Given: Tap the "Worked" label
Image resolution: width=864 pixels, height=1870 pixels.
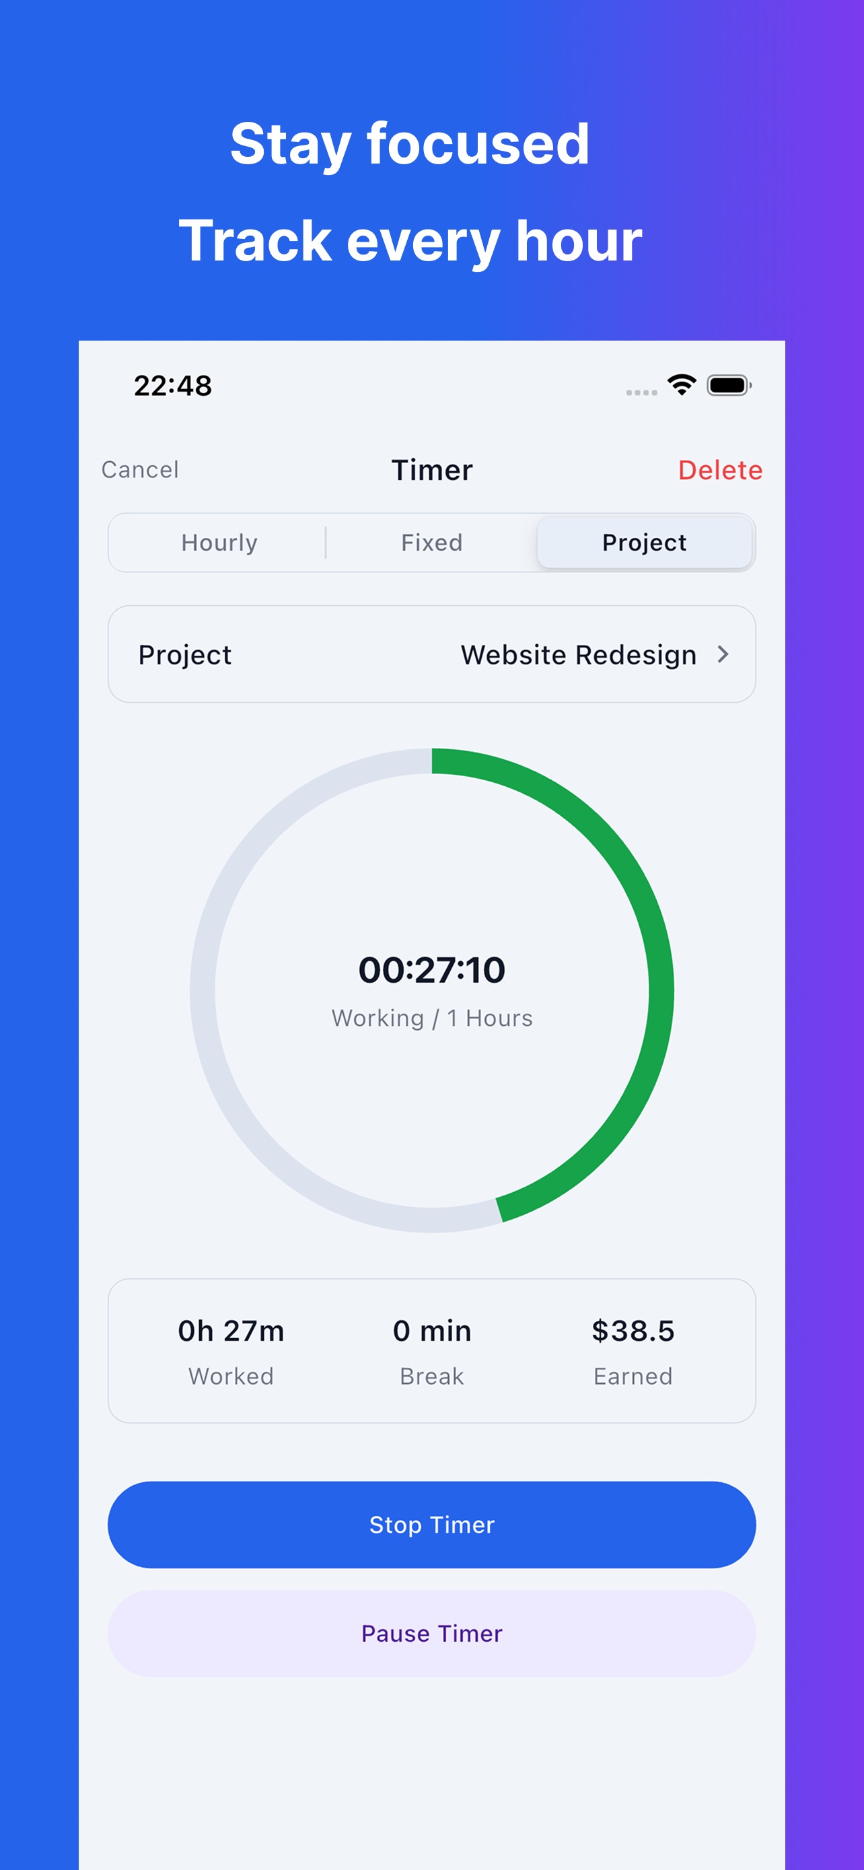Looking at the screenshot, I should (231, 1376).
